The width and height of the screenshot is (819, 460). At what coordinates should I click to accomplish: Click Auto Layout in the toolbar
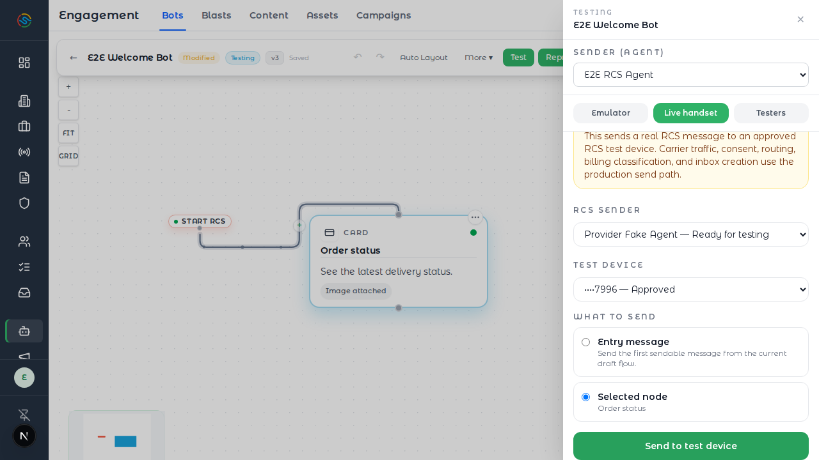[424, 57]
